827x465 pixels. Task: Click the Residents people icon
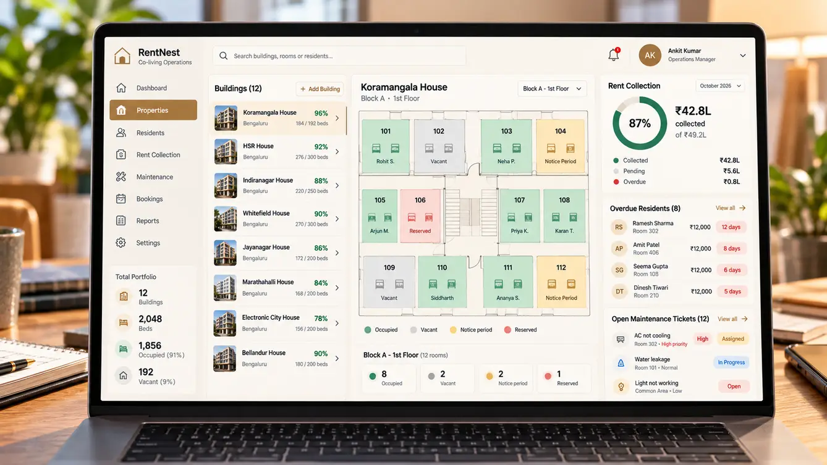click(121, 133)
